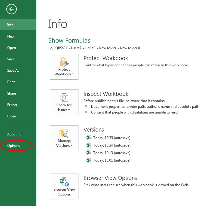Click the Inspect Workbook heading
This screenshot has height=206, width=223.
(106, 94)
